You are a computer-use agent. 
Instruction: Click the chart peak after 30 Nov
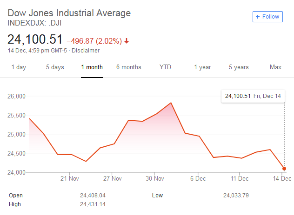(171, 103)
